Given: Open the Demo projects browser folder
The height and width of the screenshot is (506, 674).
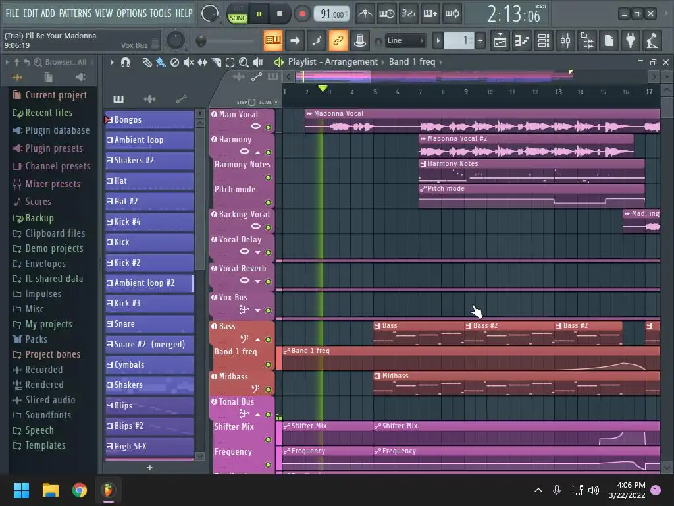Looking at the screenshot, I should tap(47, 248).
